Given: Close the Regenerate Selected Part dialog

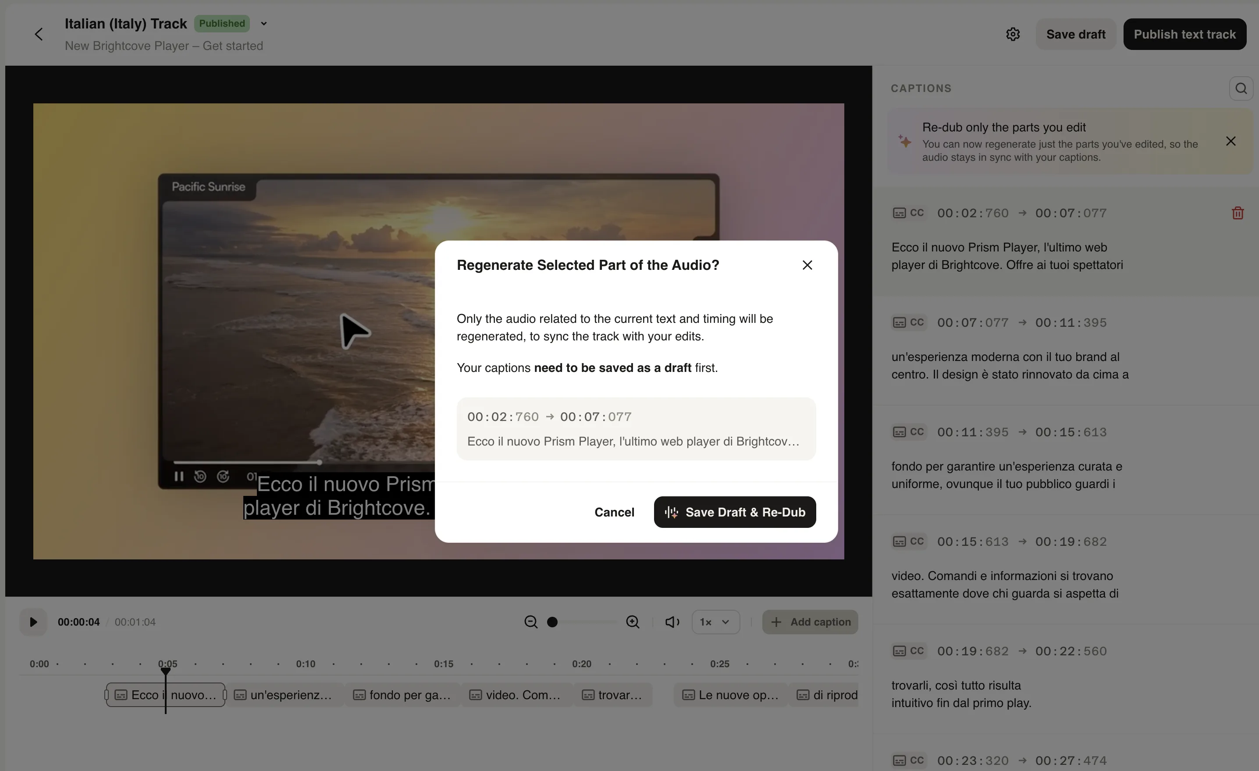Looking at the screenshot, I should 807,265.
